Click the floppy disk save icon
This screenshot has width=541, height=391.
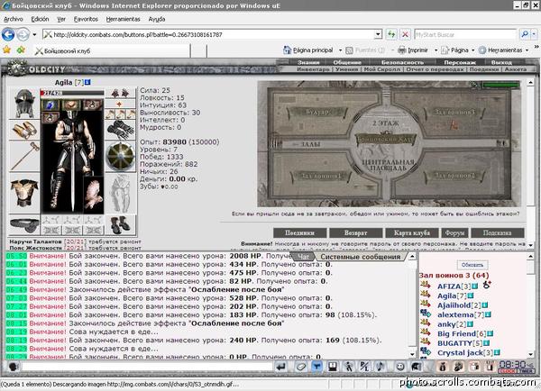(x=333, y=366)
